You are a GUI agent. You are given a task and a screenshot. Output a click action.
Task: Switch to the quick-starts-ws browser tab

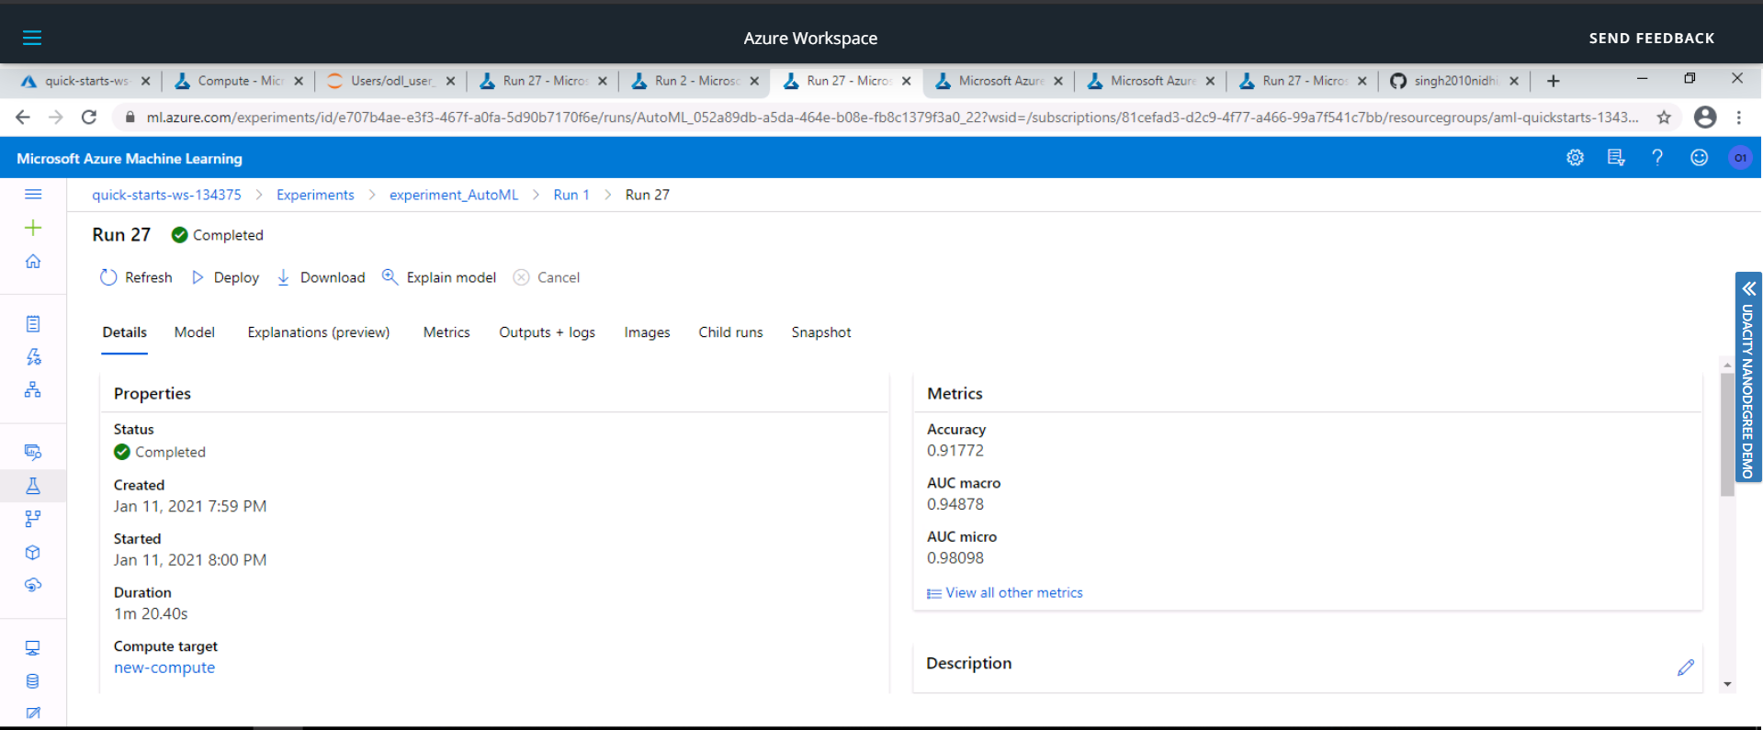coord(86,81)
